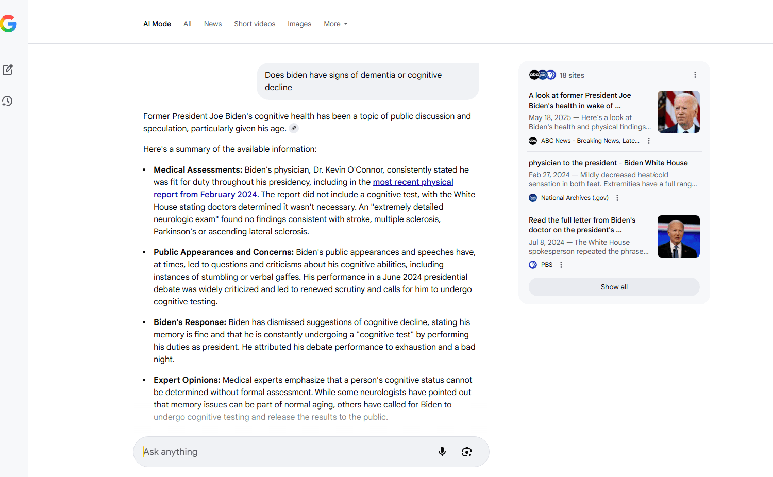The height and width of the screenshot is (477, 773).
Task: Switch to the Short videos tab
Action: [255, 24]
